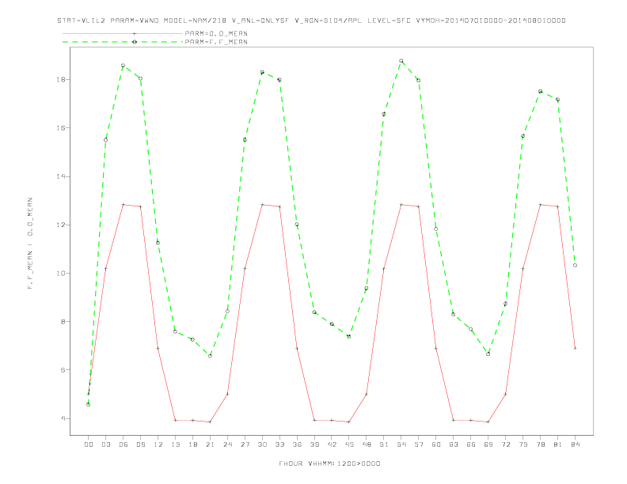Click green F.F_MEAN circle marker at hour 69
This screenshot has height=484, width=627.
[x=488, y=354]
